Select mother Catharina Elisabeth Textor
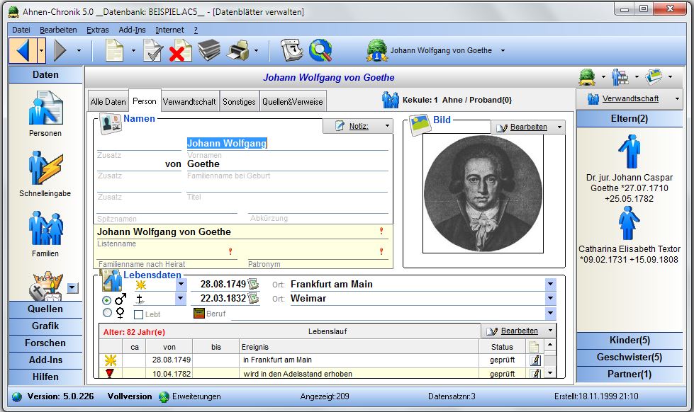694x412 pixels. point(629,236)
